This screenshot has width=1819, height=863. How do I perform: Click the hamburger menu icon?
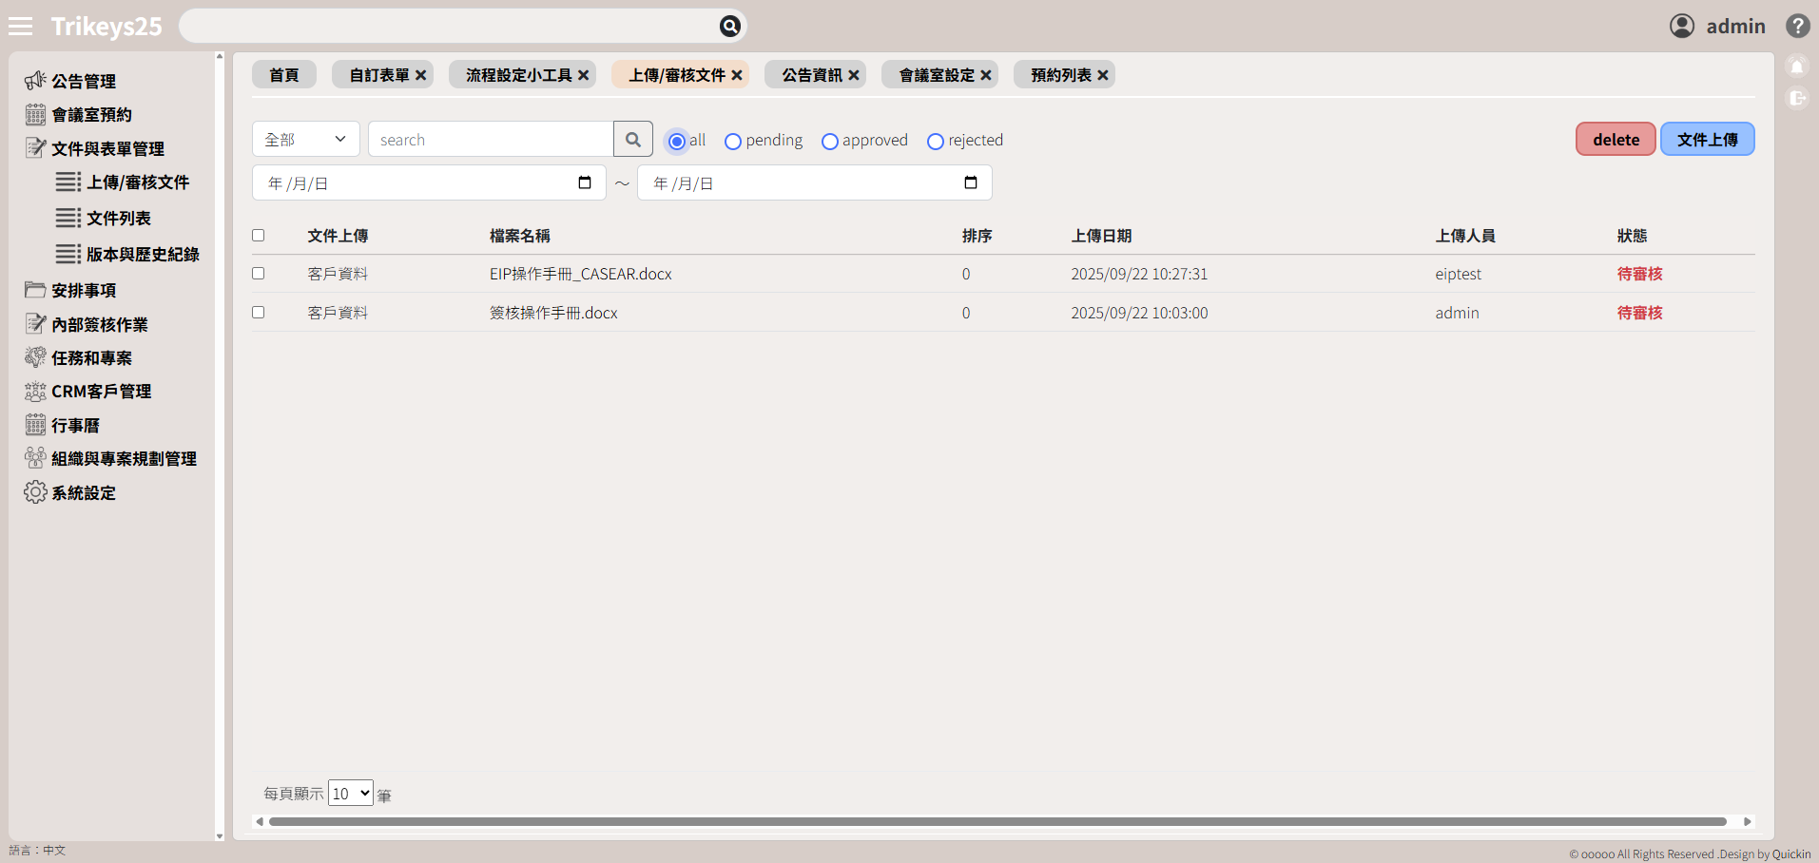point(20,27)
